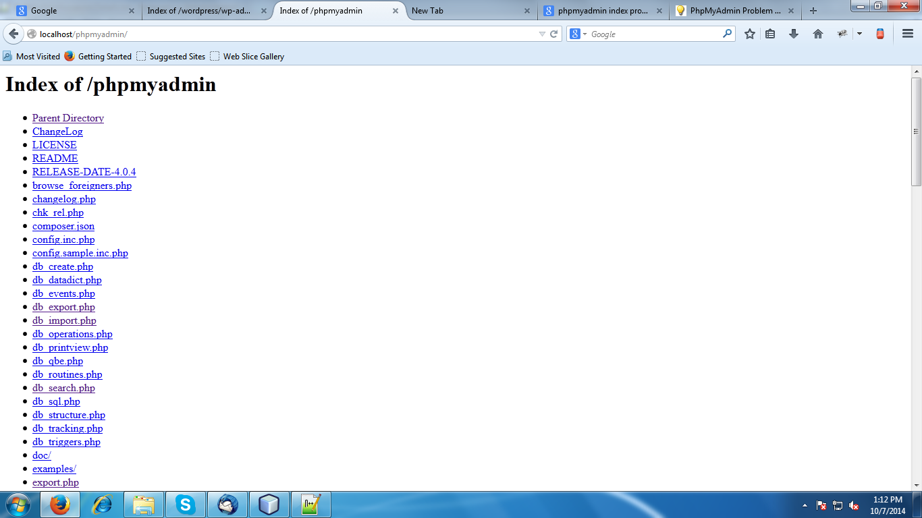This screenshot has height=518, width=922.
Task: Open the examples/ directory link
Action: (54, 469)
